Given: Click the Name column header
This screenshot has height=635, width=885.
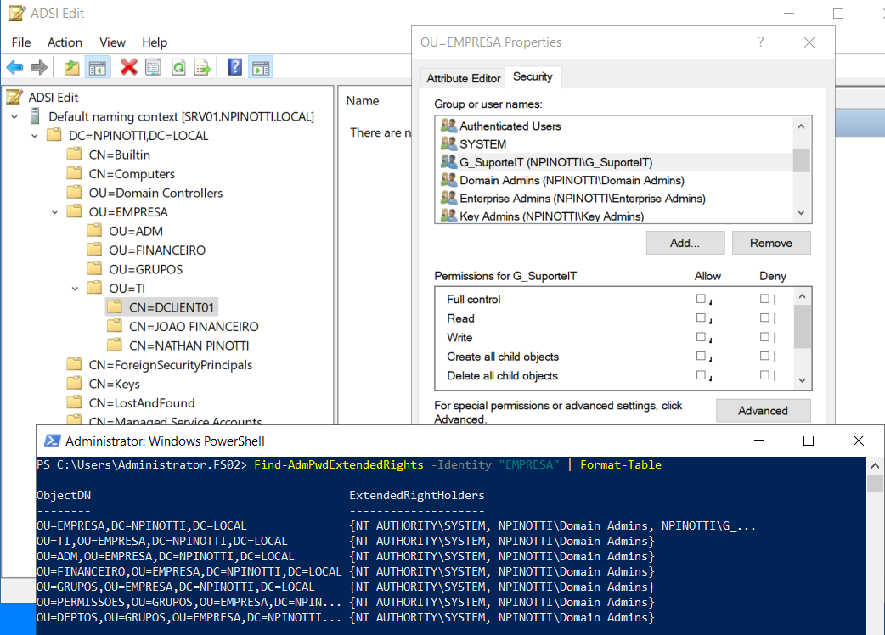Looking at the screenshot, I should [363, 100].
